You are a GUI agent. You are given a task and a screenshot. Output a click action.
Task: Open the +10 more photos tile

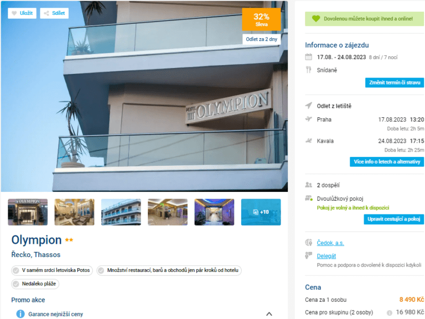pos(261,212)
